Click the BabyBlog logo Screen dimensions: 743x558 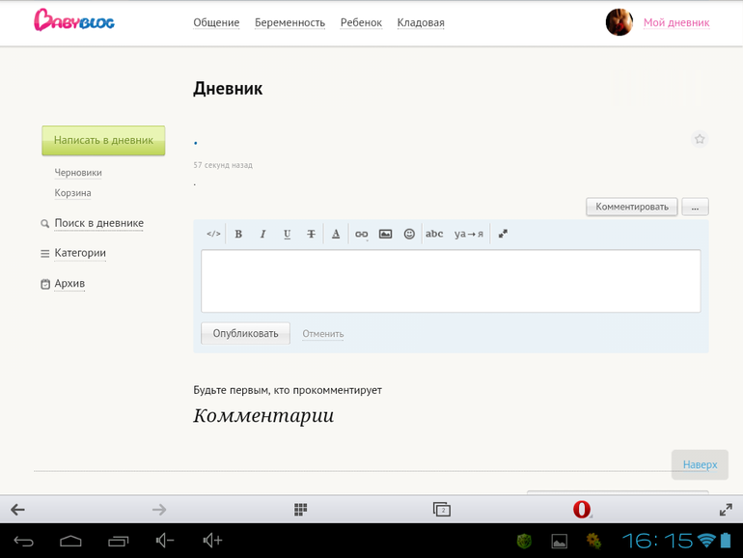74,20
